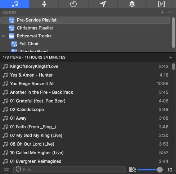
Task: Collapse the Rehearsal Tracks folder chevron
Action: [3, 36]
